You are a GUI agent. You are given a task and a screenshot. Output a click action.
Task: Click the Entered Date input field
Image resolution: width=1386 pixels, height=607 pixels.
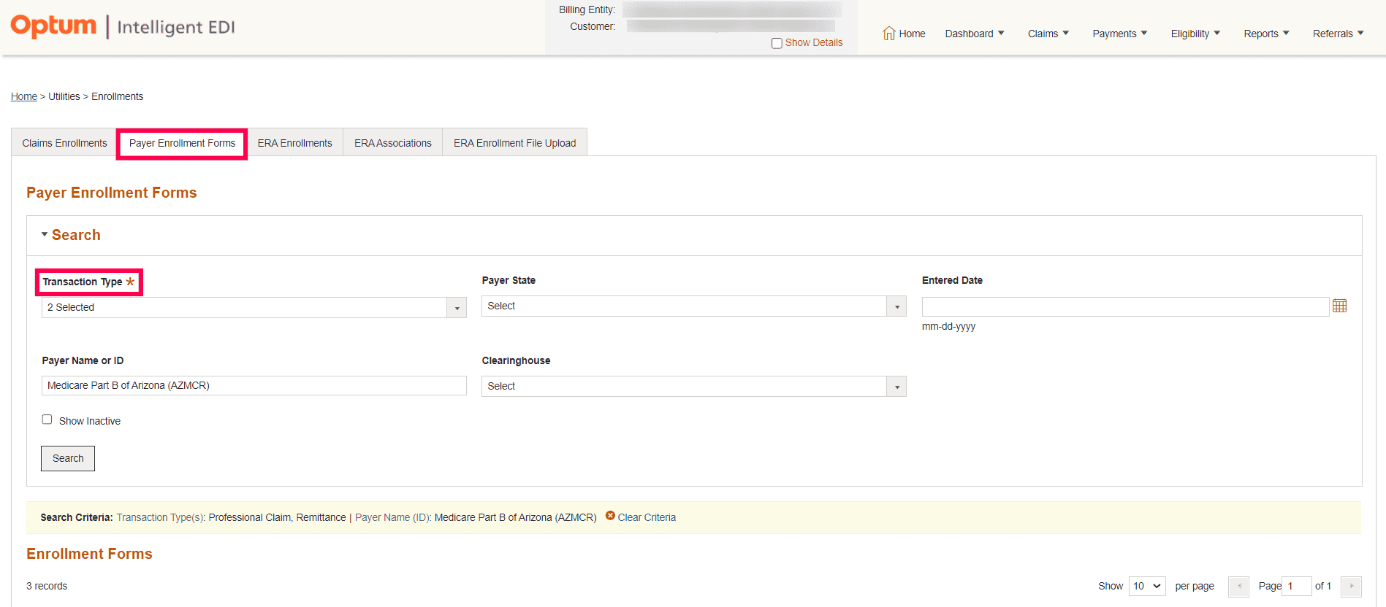point(1125,306)
